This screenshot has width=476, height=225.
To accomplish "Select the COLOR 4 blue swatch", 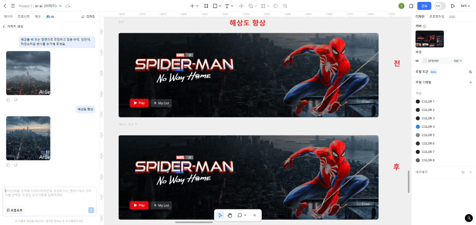I will [x=418, y=127].
